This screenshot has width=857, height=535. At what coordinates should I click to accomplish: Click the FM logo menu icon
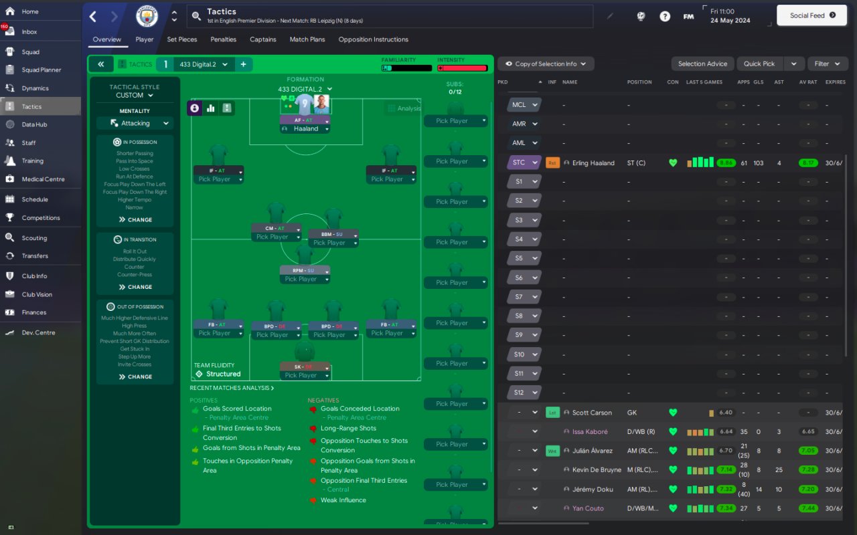coord(688,16)
